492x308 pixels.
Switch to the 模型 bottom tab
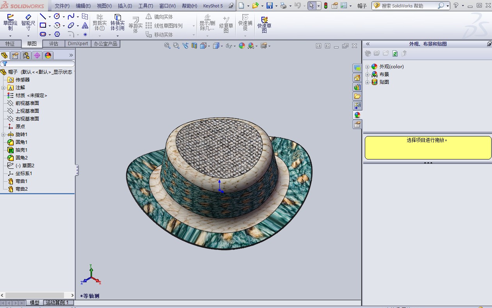tap(34, 303)
